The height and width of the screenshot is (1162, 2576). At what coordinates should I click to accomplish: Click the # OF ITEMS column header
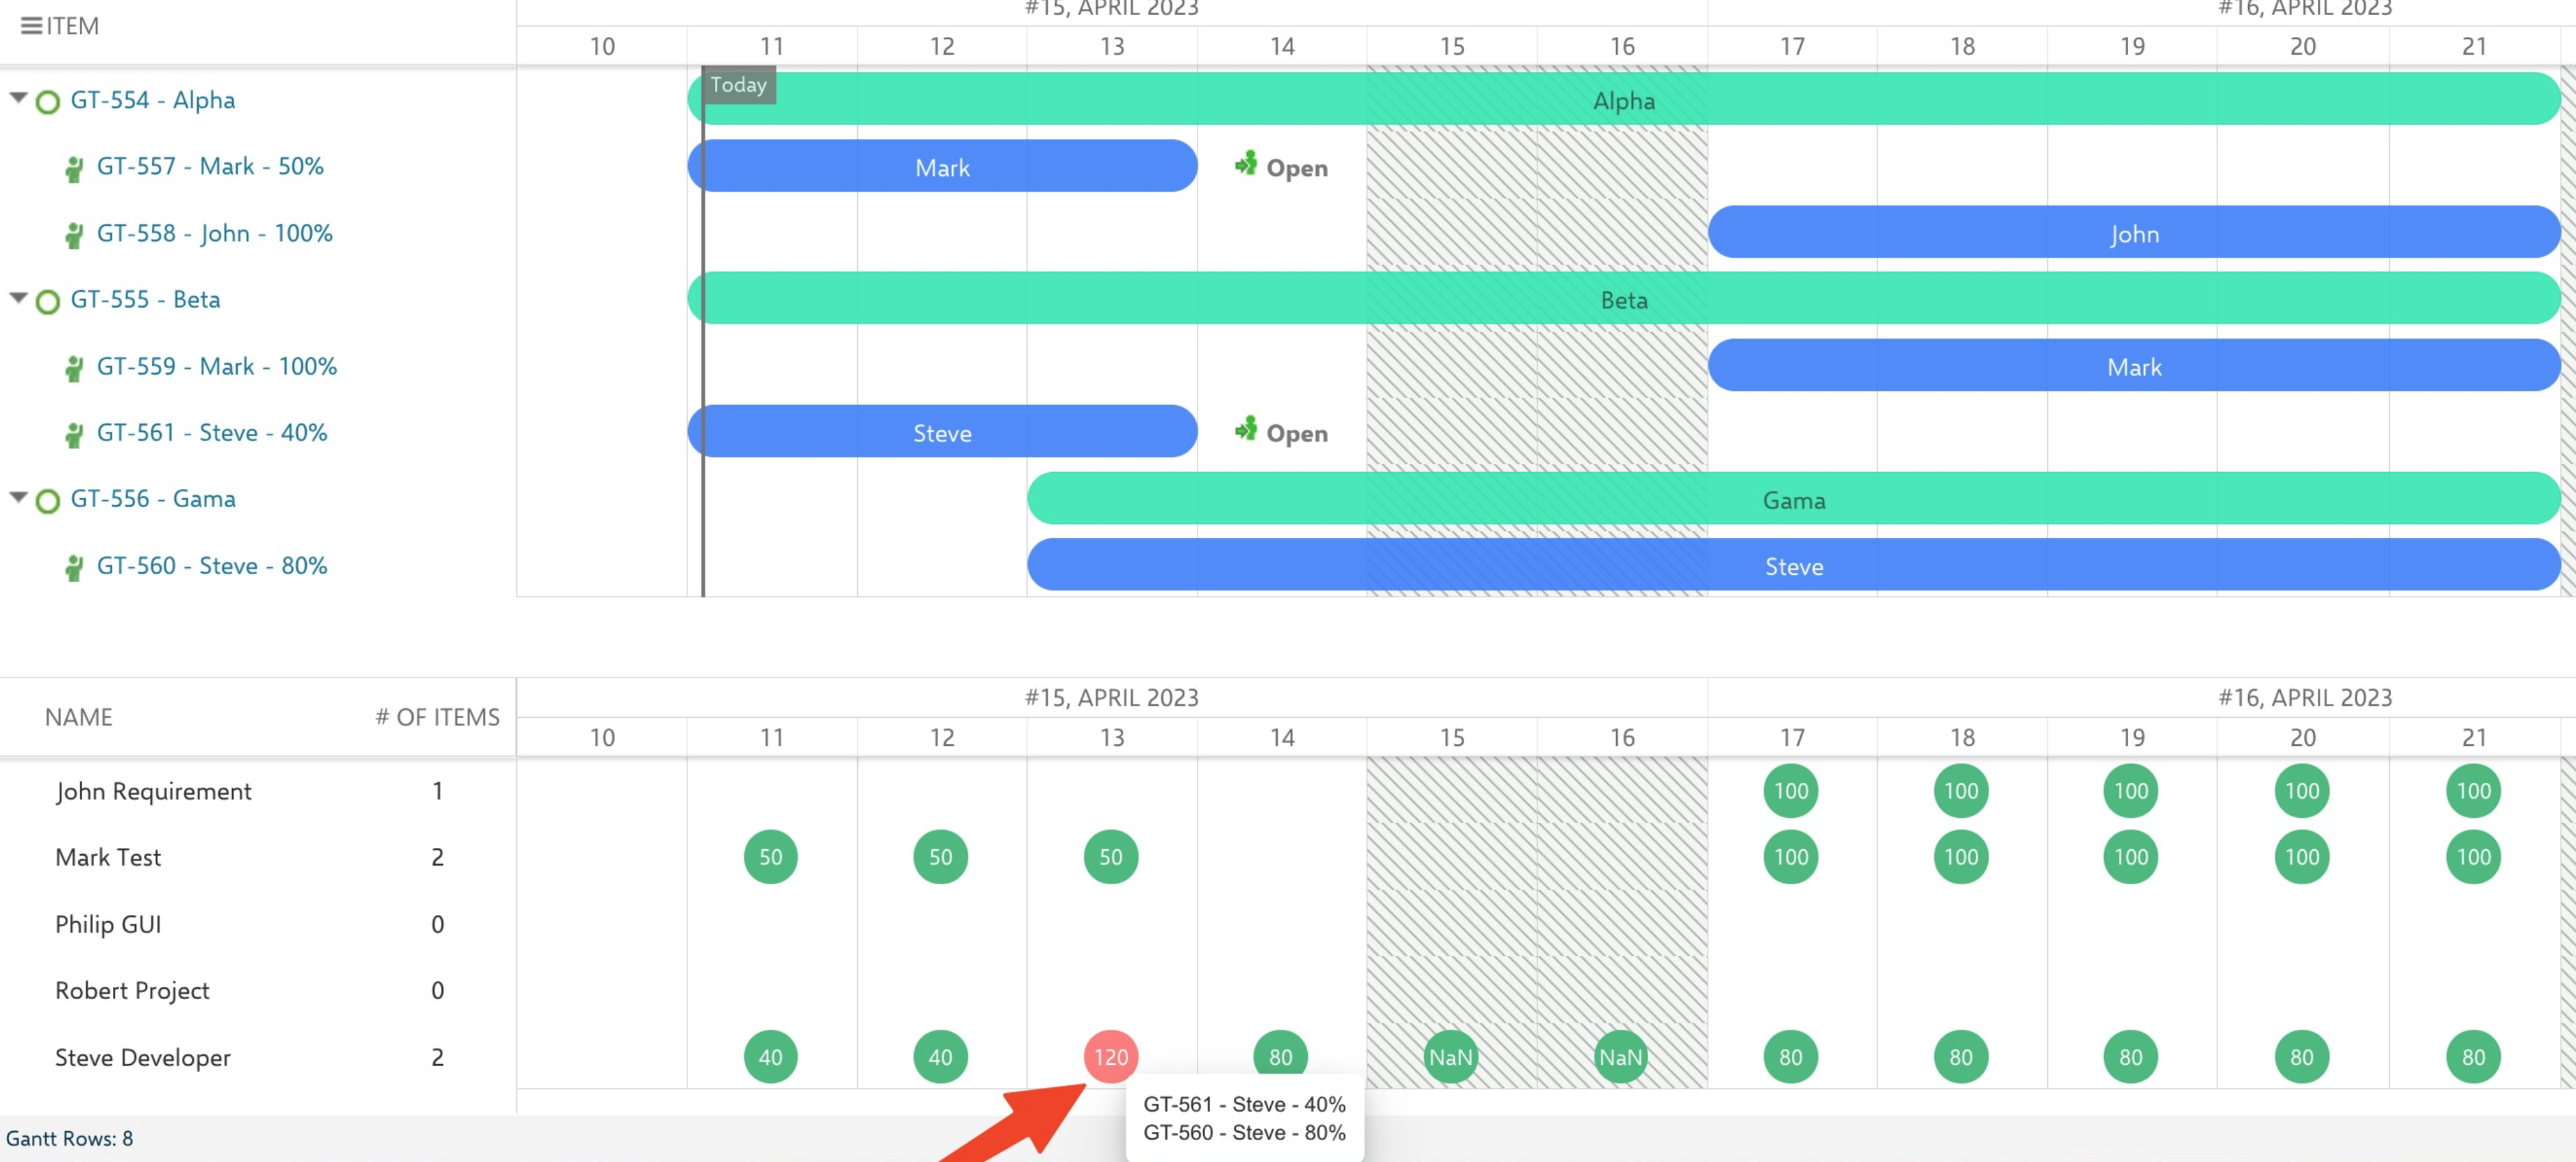coord(437,717)
